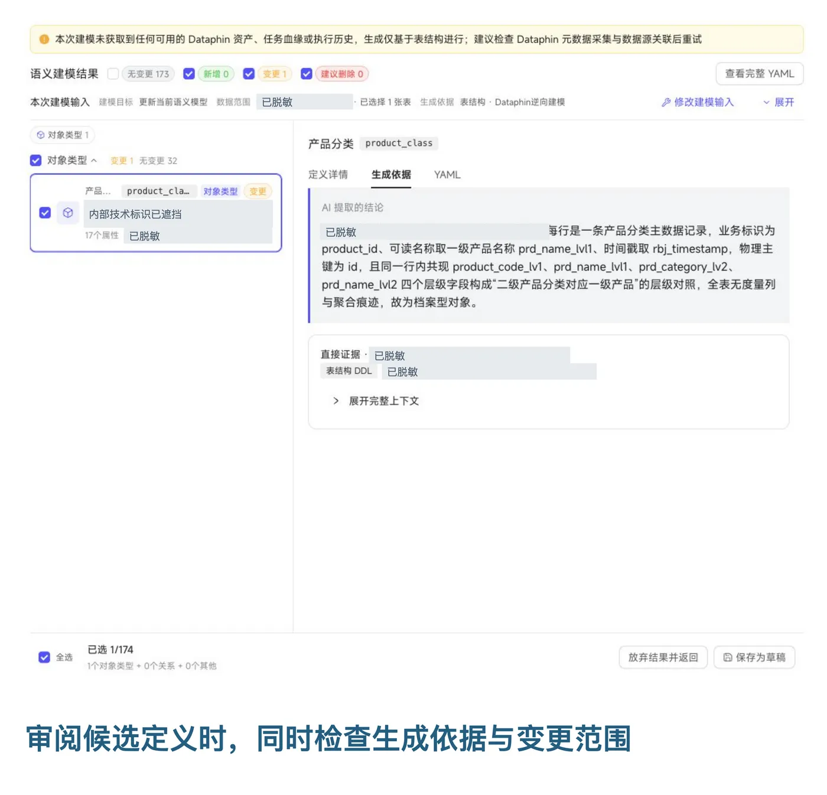Click the 产品分类 heading
Viewport: 827px width, 795px height.
331,144
